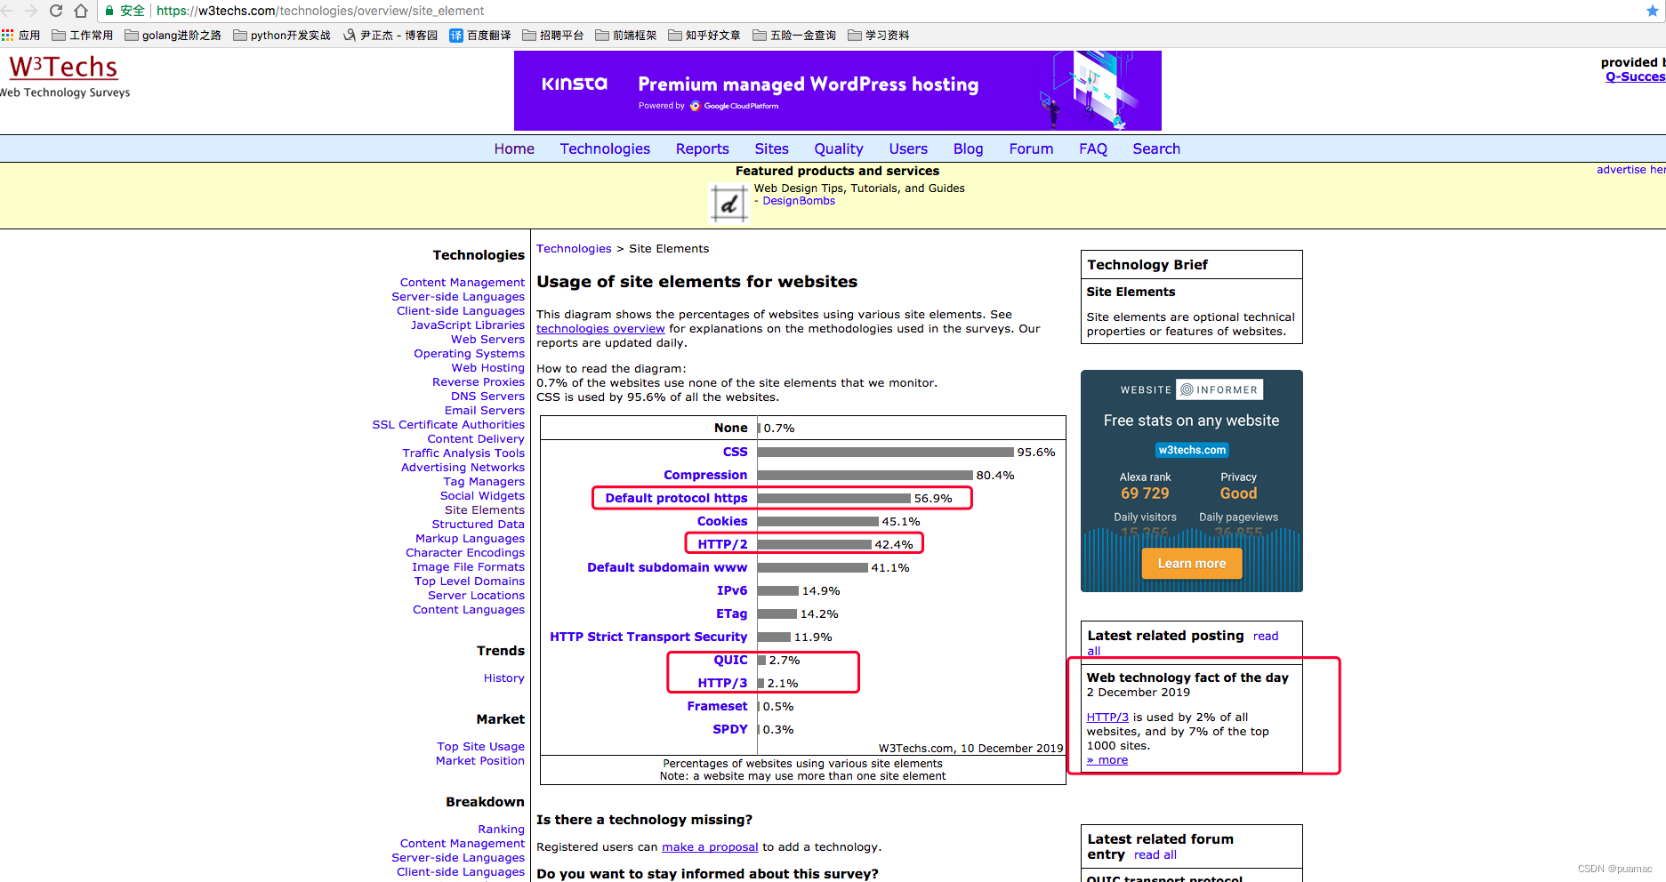1666x882 pixels.
Task: Click the Technologies breadcrumb link
Action: tap(574, 249)
